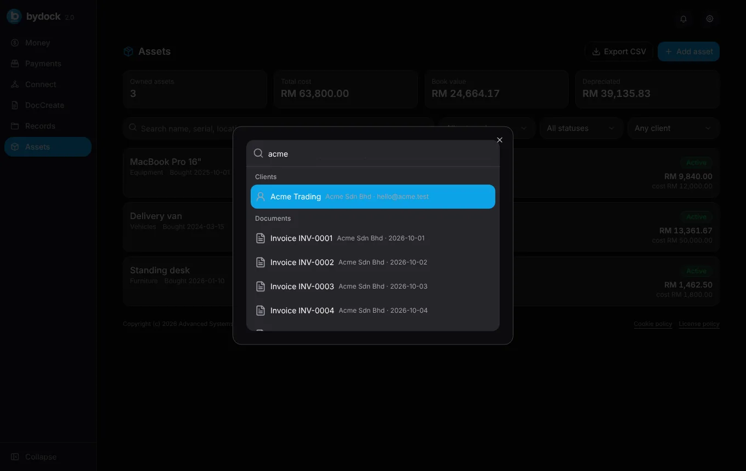This screenshot has height=471, width=746.
Task: Click the cube icon beside the Assets heading
Action: (128, 51)
